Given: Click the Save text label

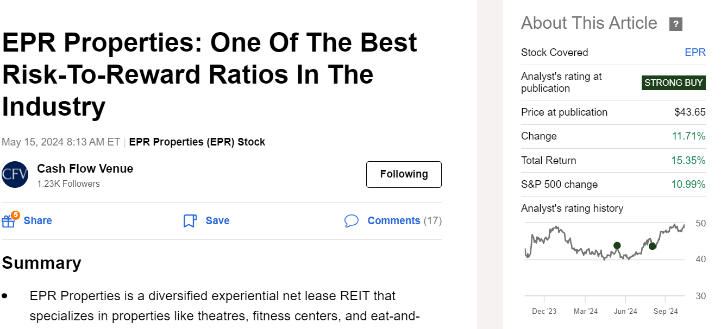Looking at the screenshot, I should click(x=217, y=220).
